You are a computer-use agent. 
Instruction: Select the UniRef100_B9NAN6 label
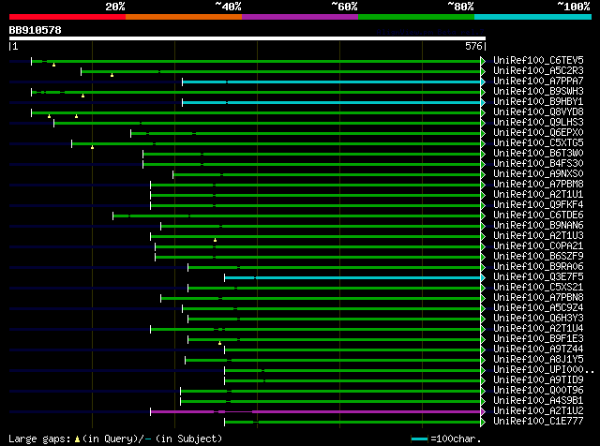(x=538, y=226)
